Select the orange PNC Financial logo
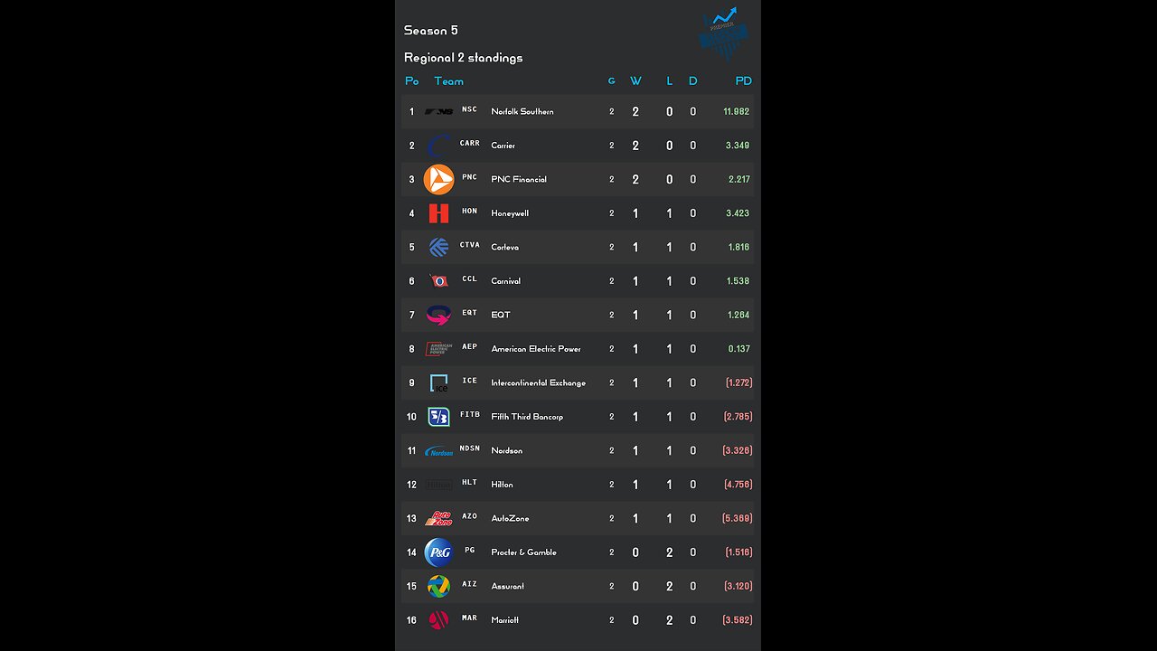The width and height of the screenshot is (1157, 651). click(439, 179)
